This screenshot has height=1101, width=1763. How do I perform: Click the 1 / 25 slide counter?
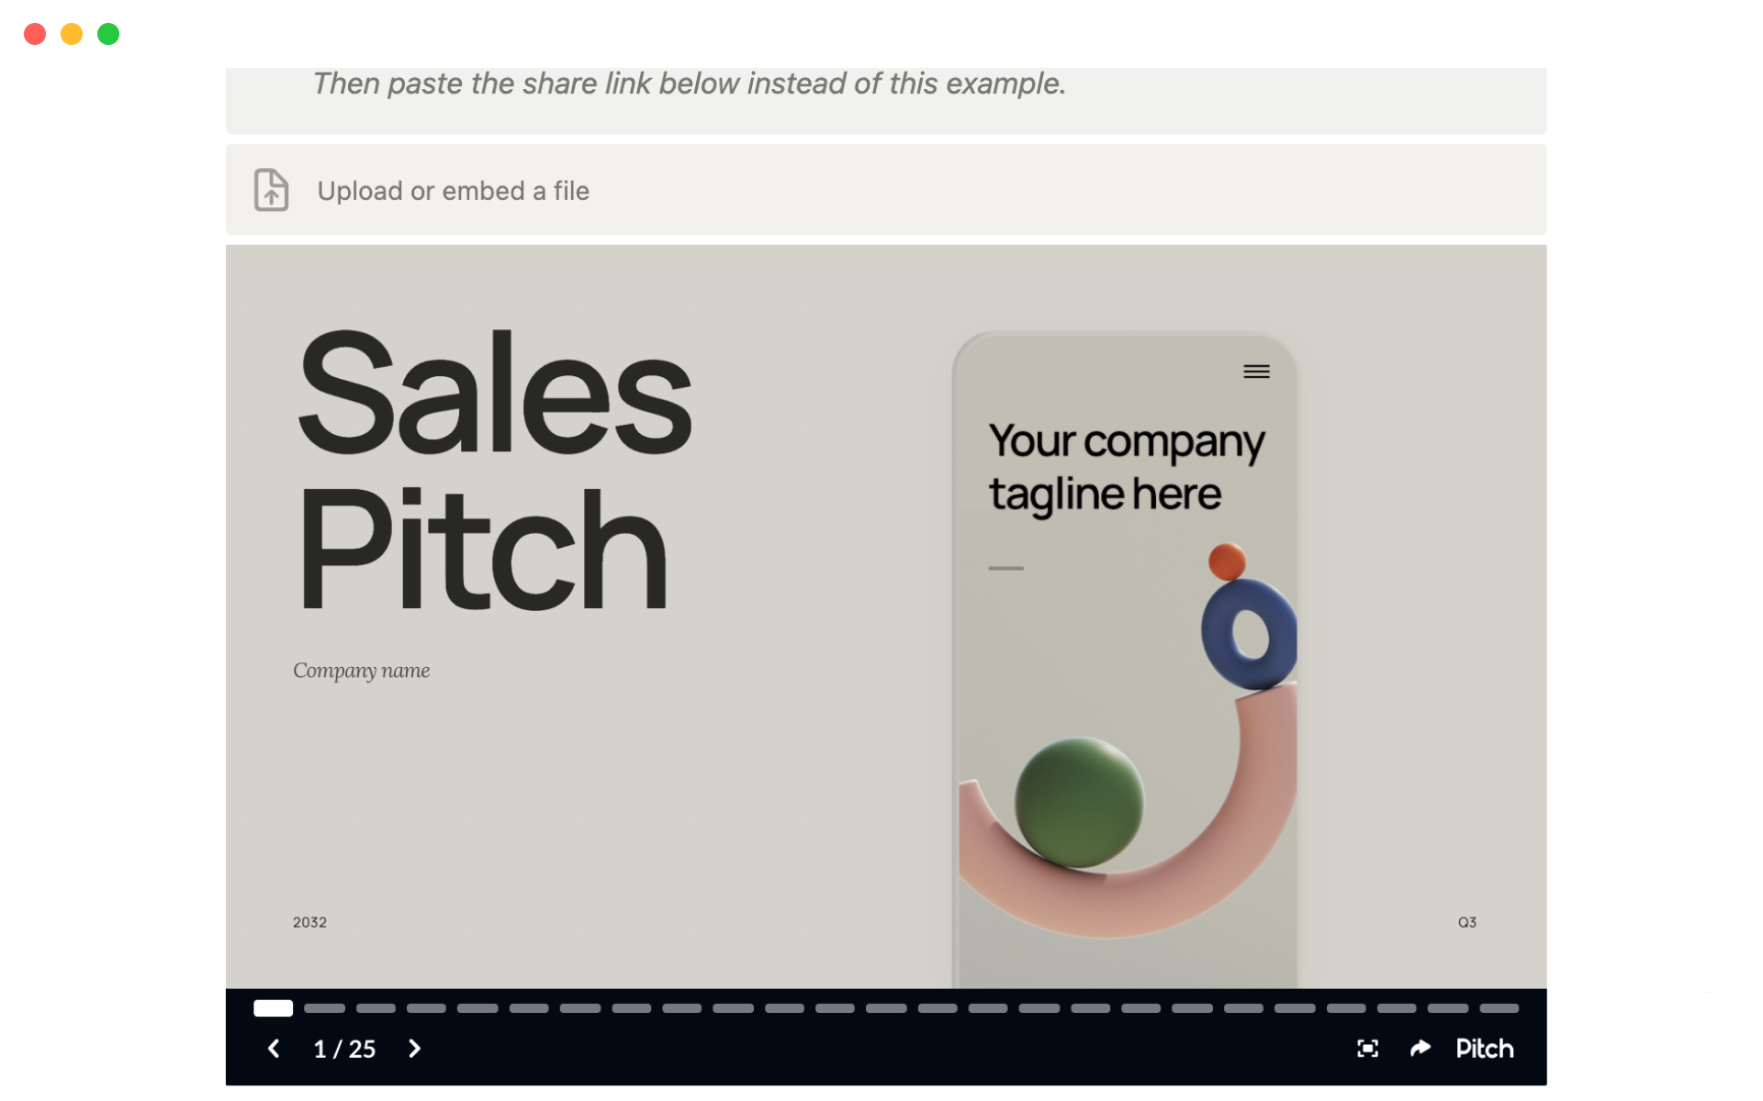(344, 1049)
